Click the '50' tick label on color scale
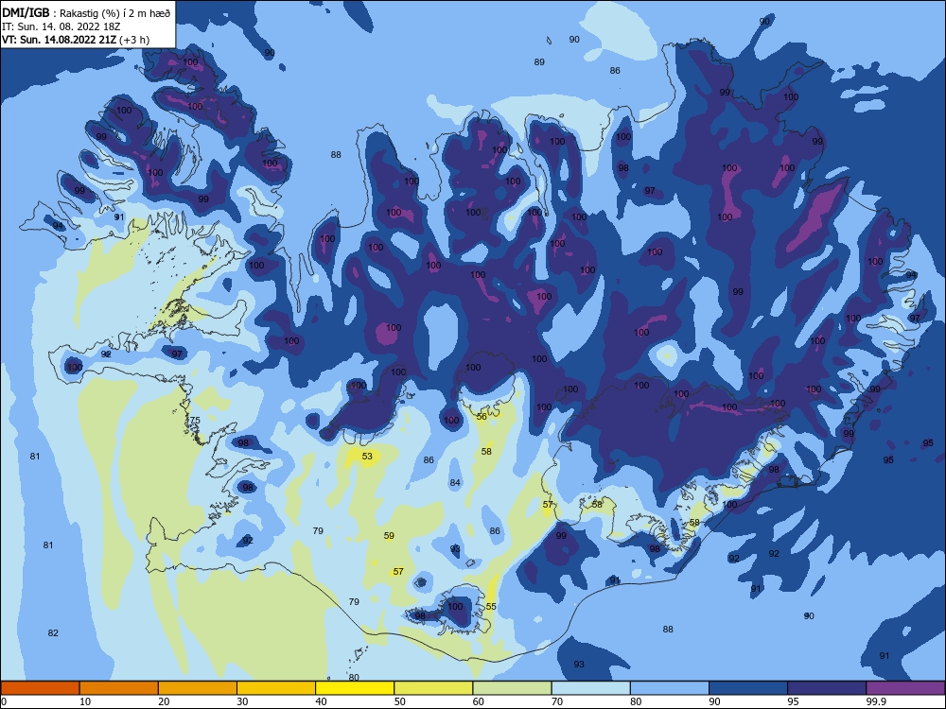Image resolution: width=946 pixels, height=709 pixels. click(x=399, y=701)
